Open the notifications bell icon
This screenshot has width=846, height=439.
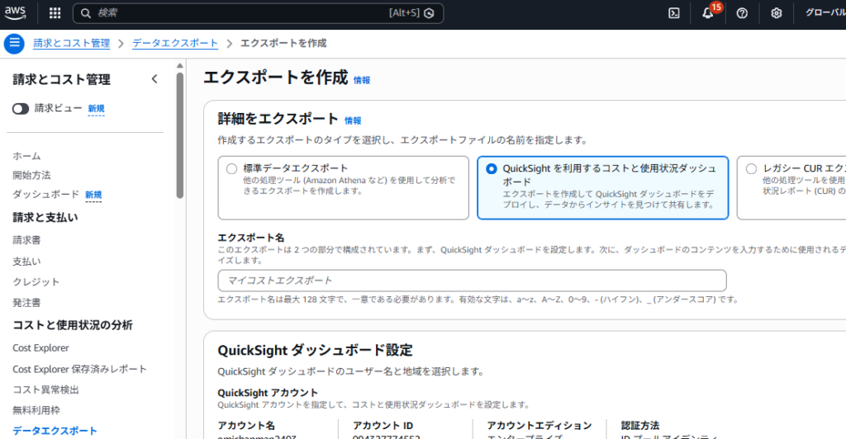click(708, 13)
